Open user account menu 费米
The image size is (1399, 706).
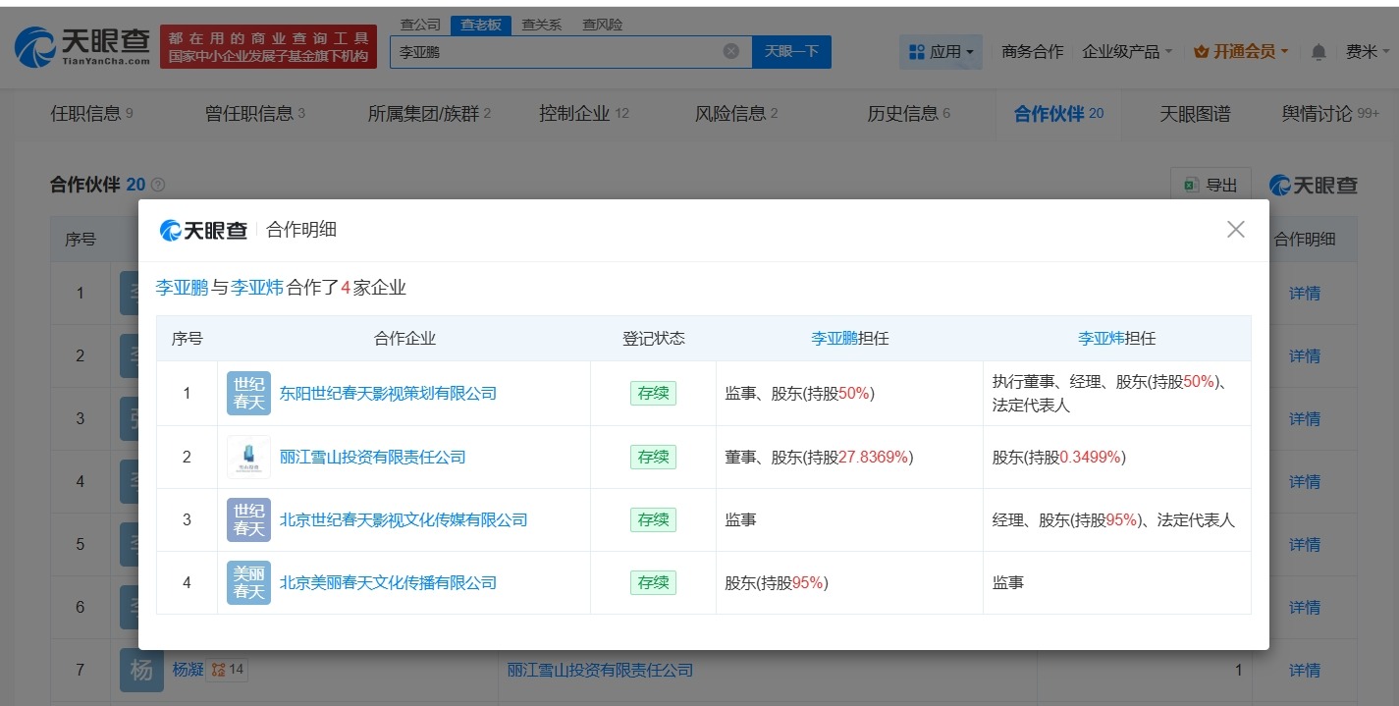1366,52
